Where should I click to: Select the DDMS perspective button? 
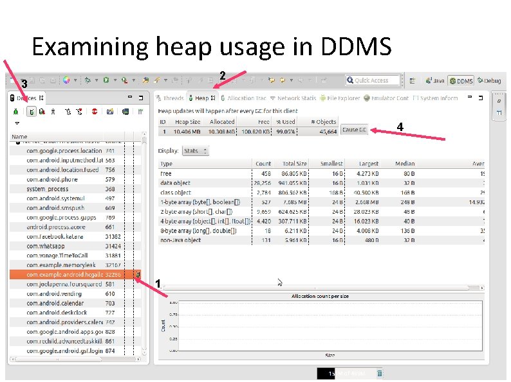[x=461, y=81]
